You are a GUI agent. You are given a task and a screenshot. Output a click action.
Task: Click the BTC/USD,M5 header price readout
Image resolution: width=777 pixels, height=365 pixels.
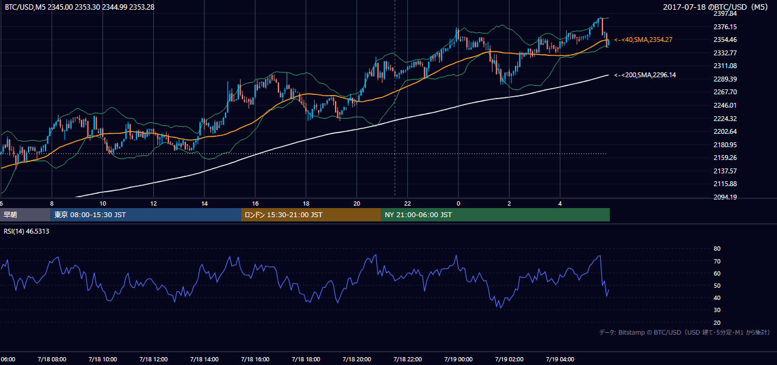80,7
